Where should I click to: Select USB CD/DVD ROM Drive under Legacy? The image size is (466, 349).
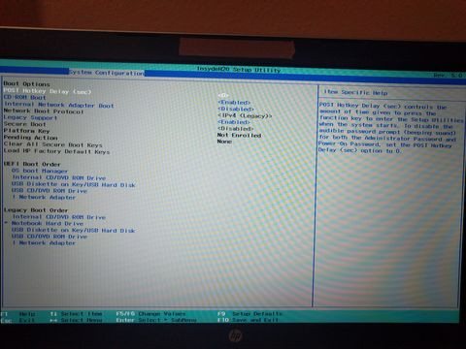click(50, 237)
